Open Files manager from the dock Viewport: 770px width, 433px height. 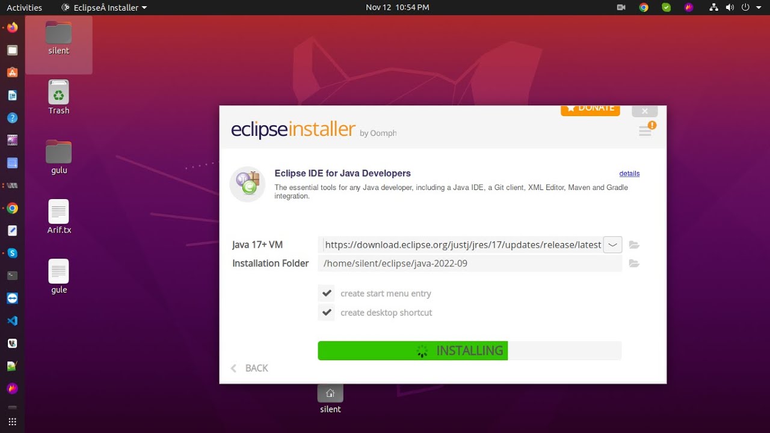tap(12, 50)
